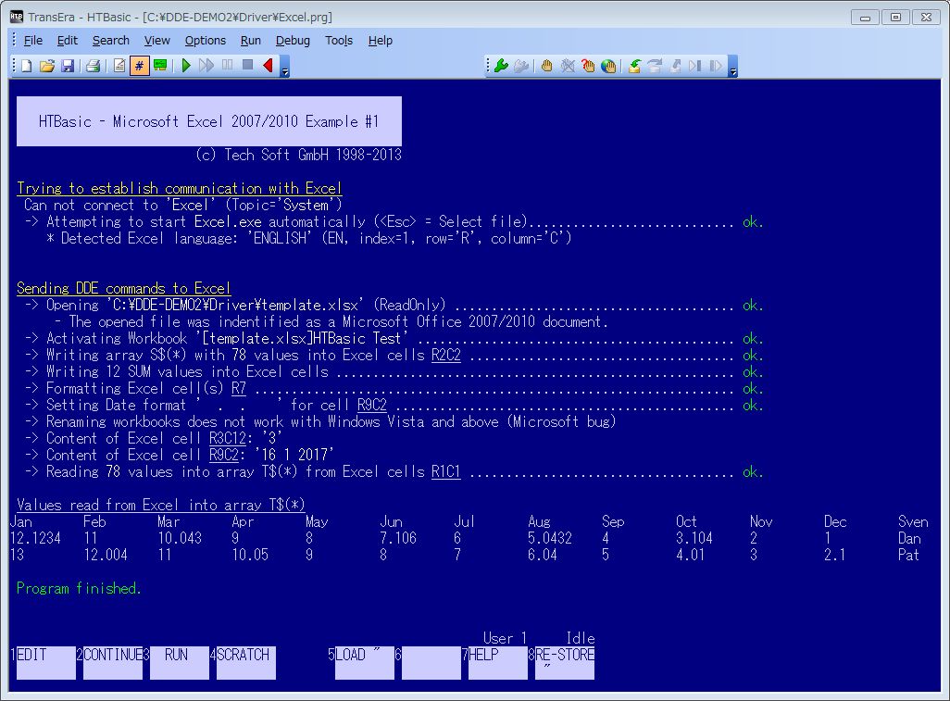Click the blank softkey number 6
This screenshot has height=701, width=950.
tap(431, 662)
